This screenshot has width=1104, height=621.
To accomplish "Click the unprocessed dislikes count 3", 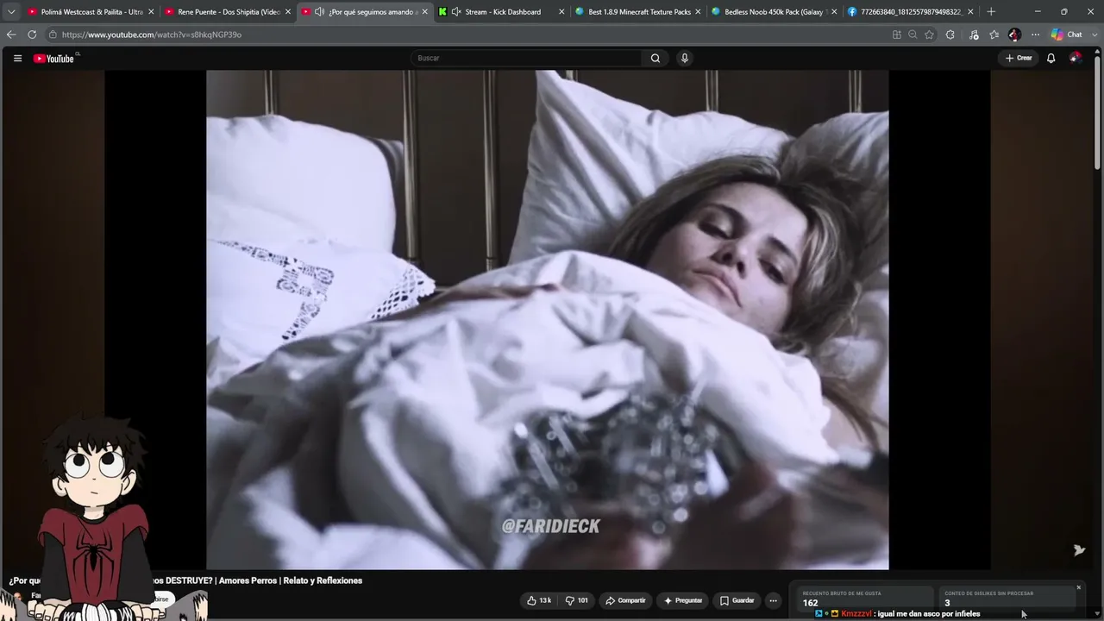I will pos(947,603).
